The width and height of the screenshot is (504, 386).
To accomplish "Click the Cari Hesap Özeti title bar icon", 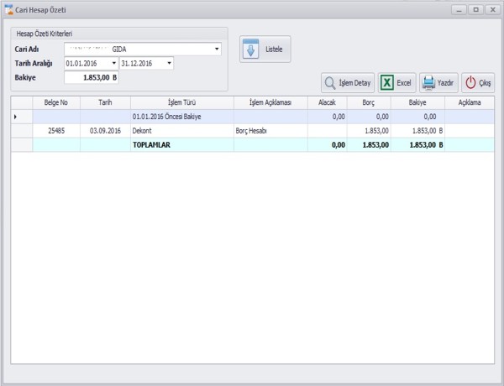I will pyautogui.click(x=8, y=9).
